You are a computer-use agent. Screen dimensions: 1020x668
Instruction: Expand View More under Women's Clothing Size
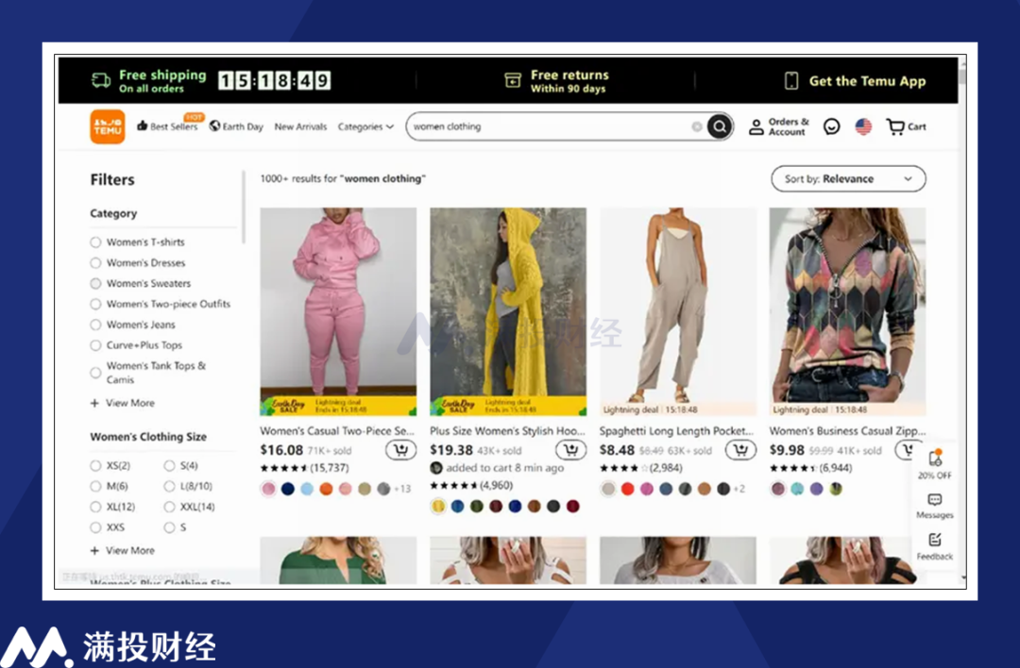tap(123, 550)
